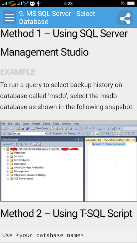Select Management in the tree
137x243 pixels.
[21, 171]
